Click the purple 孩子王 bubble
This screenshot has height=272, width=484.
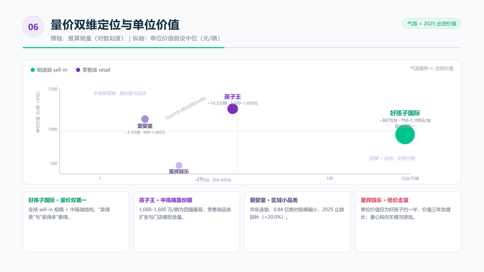[233, 109]
